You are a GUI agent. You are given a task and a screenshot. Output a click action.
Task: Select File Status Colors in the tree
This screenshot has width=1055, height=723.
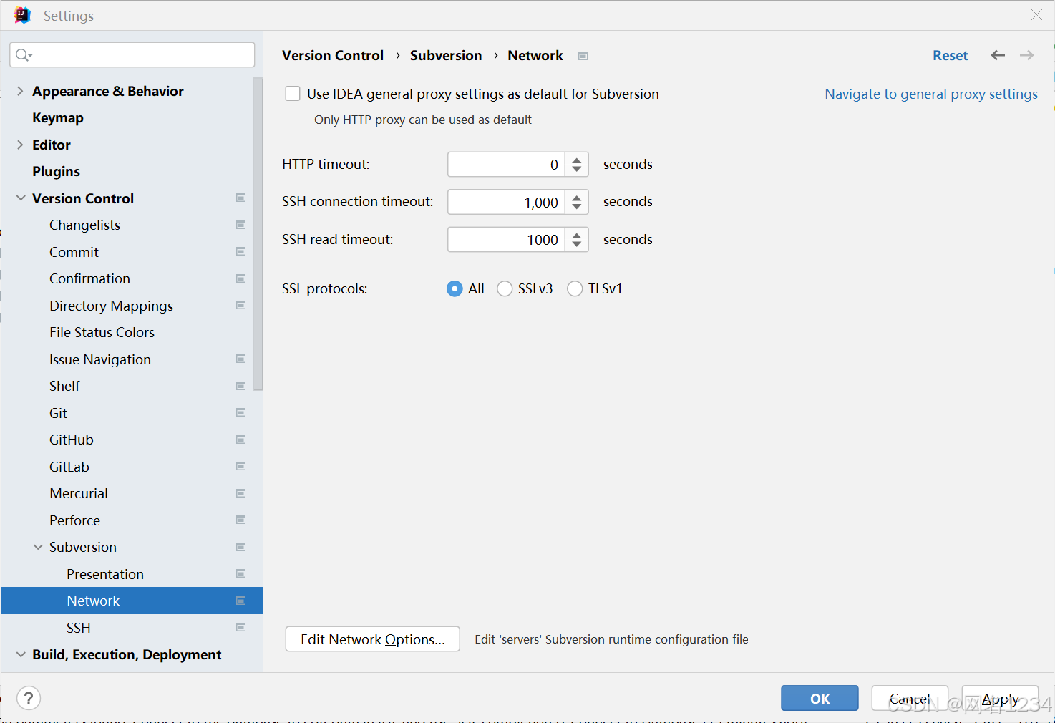102,332
